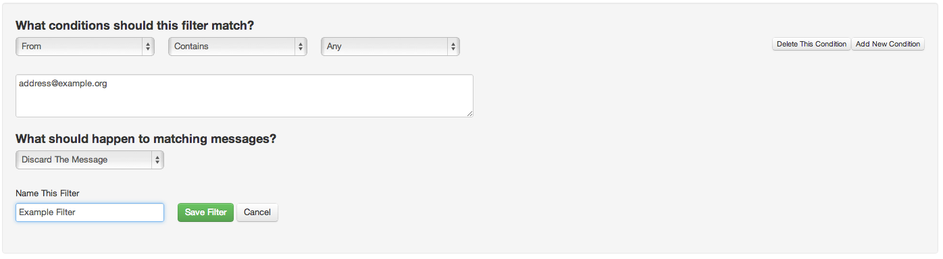Click the up-down arrows on the Any selector

453,47
